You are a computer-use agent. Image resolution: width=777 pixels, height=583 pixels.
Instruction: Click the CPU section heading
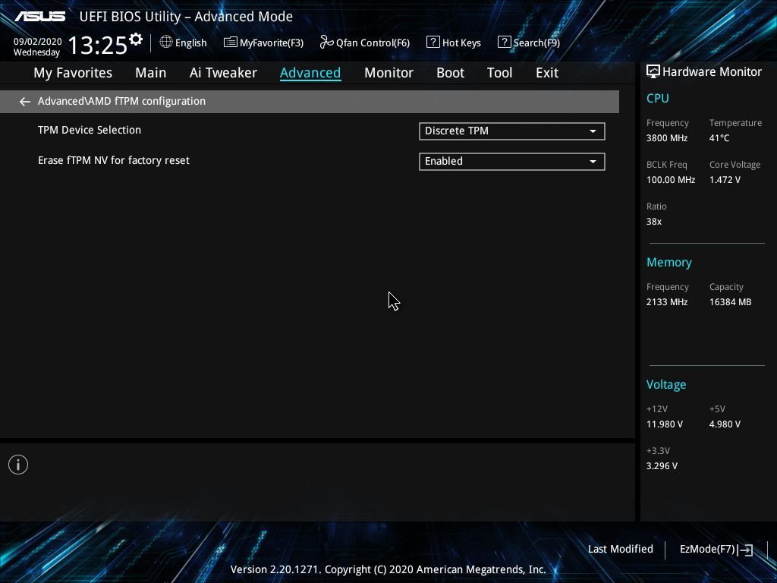pyautogui.click(x=658, y=99)
